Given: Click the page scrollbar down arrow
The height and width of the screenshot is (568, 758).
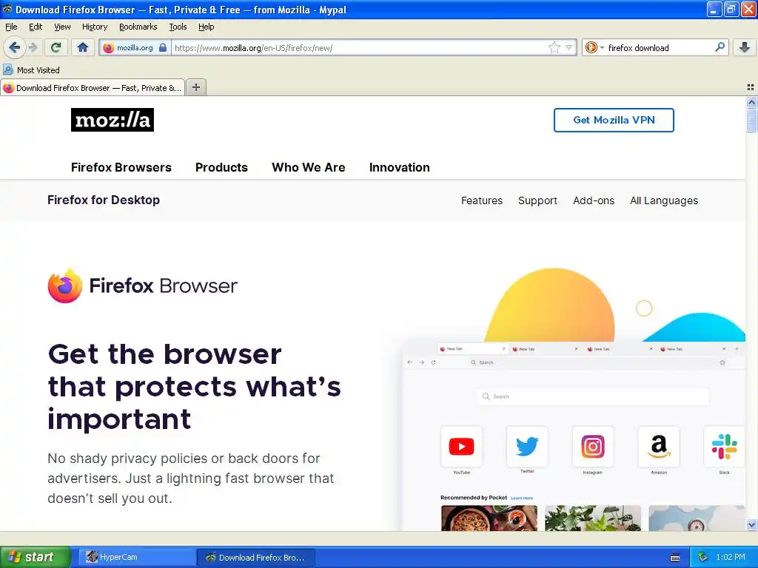Looking at the screenshot, I should [x=751, y=524].
